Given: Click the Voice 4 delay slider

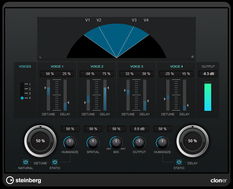Looking at the screenshot, I should coord(185,95).
